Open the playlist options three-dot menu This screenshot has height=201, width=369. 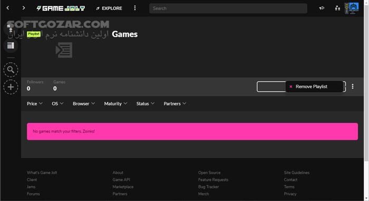353,87
